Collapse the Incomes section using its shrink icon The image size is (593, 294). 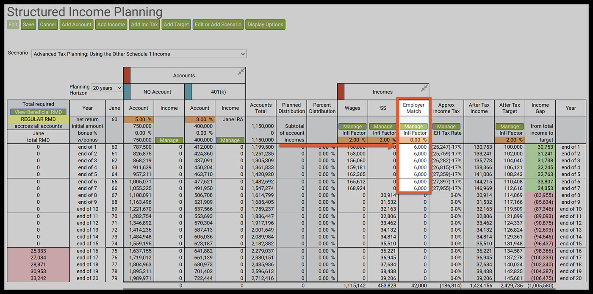tap(424, 88)
